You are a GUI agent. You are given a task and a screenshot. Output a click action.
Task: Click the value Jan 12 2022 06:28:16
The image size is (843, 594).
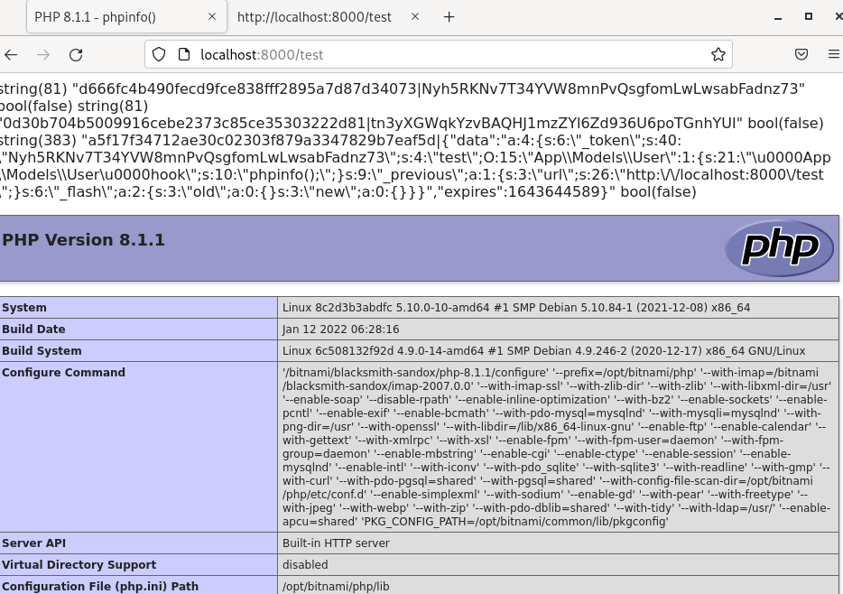point(341,329)
